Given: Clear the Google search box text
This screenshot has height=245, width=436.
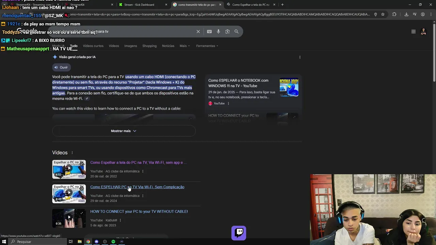Looking at the screenshot, I should click(x=198, y=31).
